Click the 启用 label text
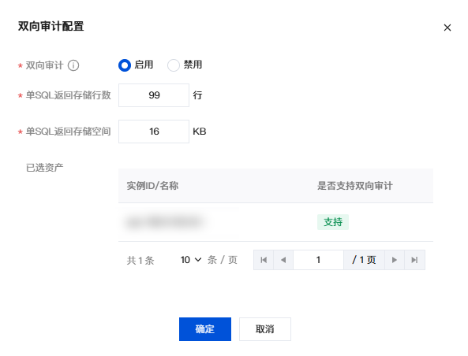The height and width of the screenshot is (356, 468). tap(144, 65)
